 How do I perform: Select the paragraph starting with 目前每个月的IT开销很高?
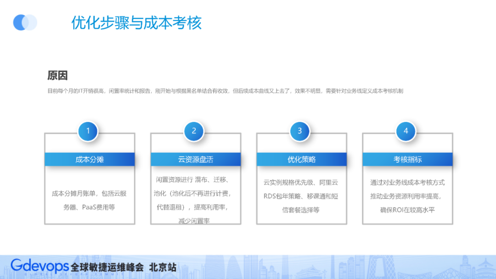click(x=225, y=91)
